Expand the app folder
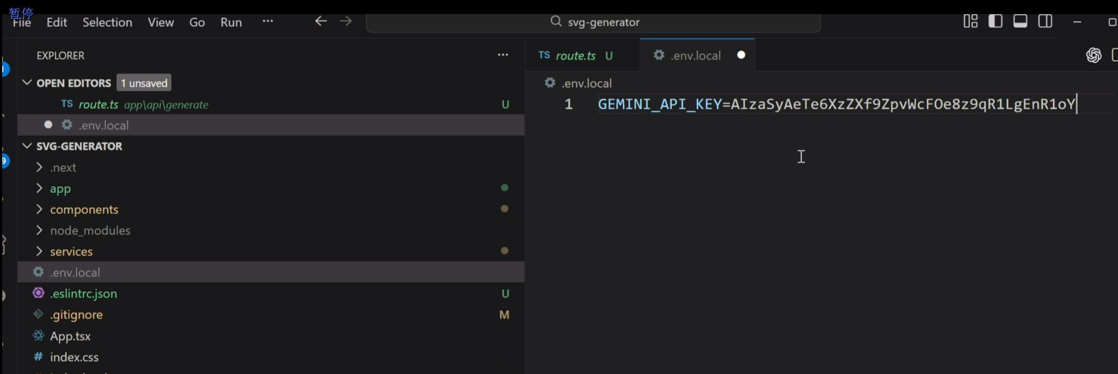 (x=271, y=188)
